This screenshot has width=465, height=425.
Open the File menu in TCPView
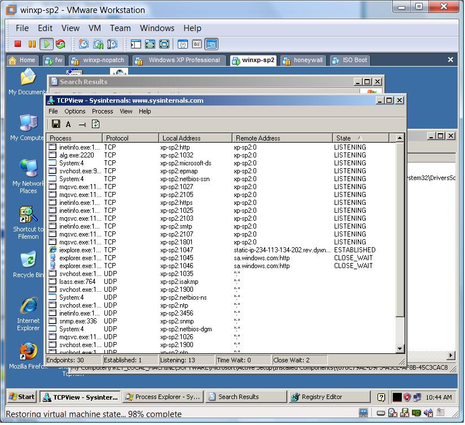pyautogui.click(x=54, y=111)
